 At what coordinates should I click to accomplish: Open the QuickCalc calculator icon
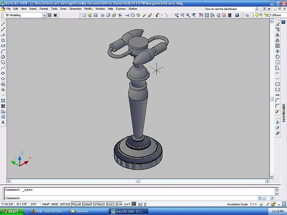(230, 15)
